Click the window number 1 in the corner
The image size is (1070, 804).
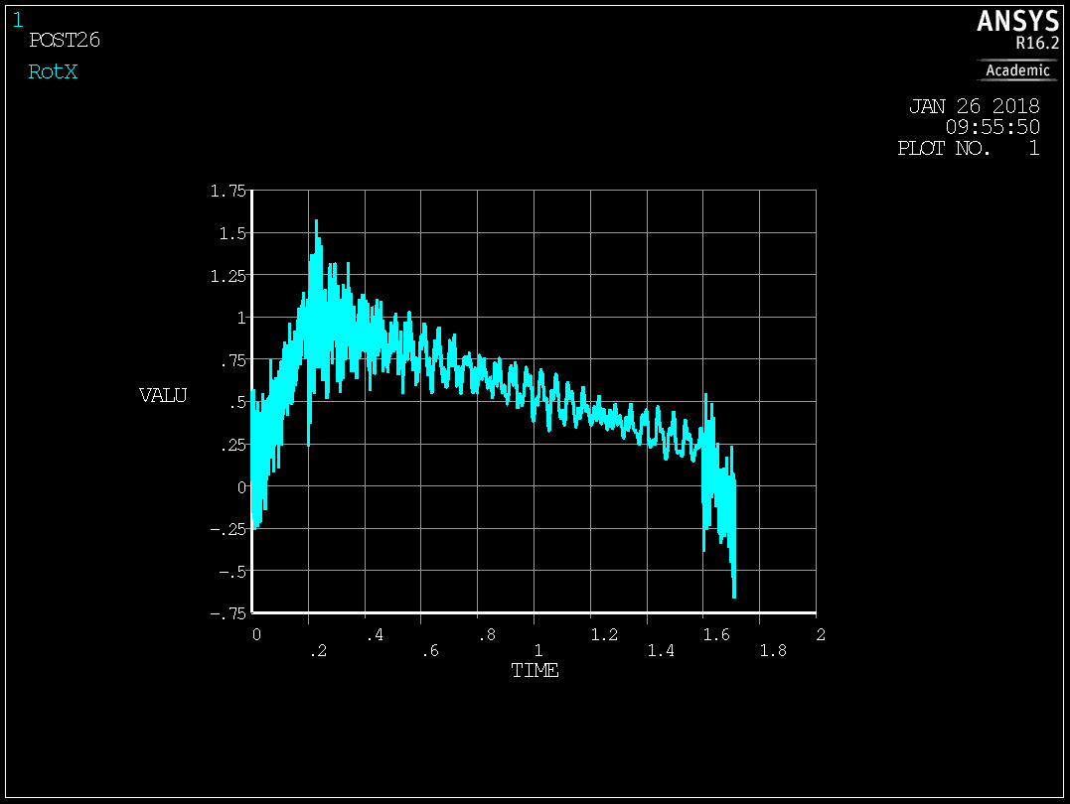[x=18, y=19]
